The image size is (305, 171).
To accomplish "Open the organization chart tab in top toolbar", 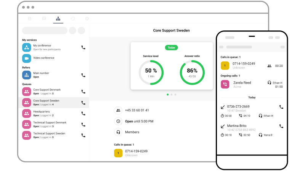I will pyautogui.click(x=58, y=18).
